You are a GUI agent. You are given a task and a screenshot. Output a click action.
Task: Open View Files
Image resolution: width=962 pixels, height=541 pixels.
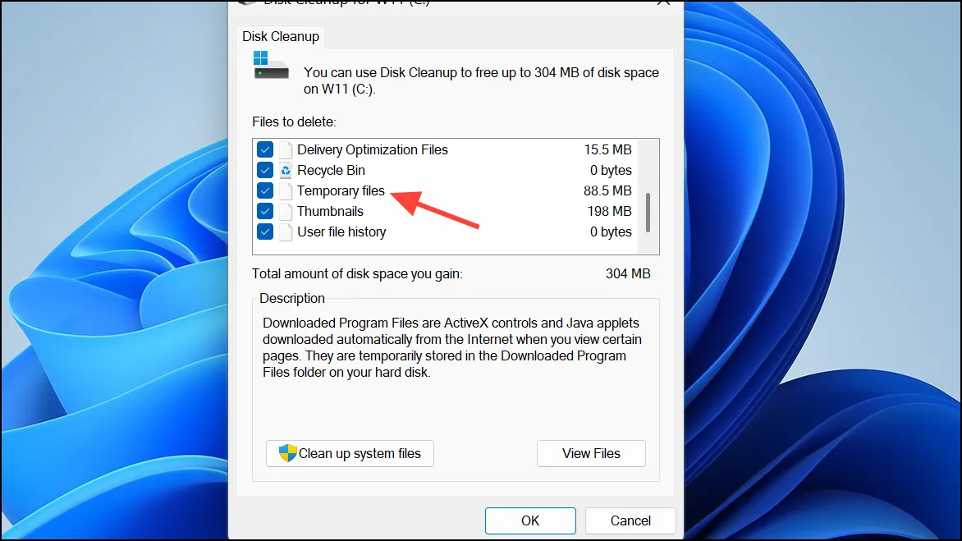point(591,453)
